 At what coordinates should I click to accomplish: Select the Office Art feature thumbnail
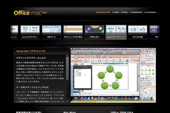click(94, 32)
